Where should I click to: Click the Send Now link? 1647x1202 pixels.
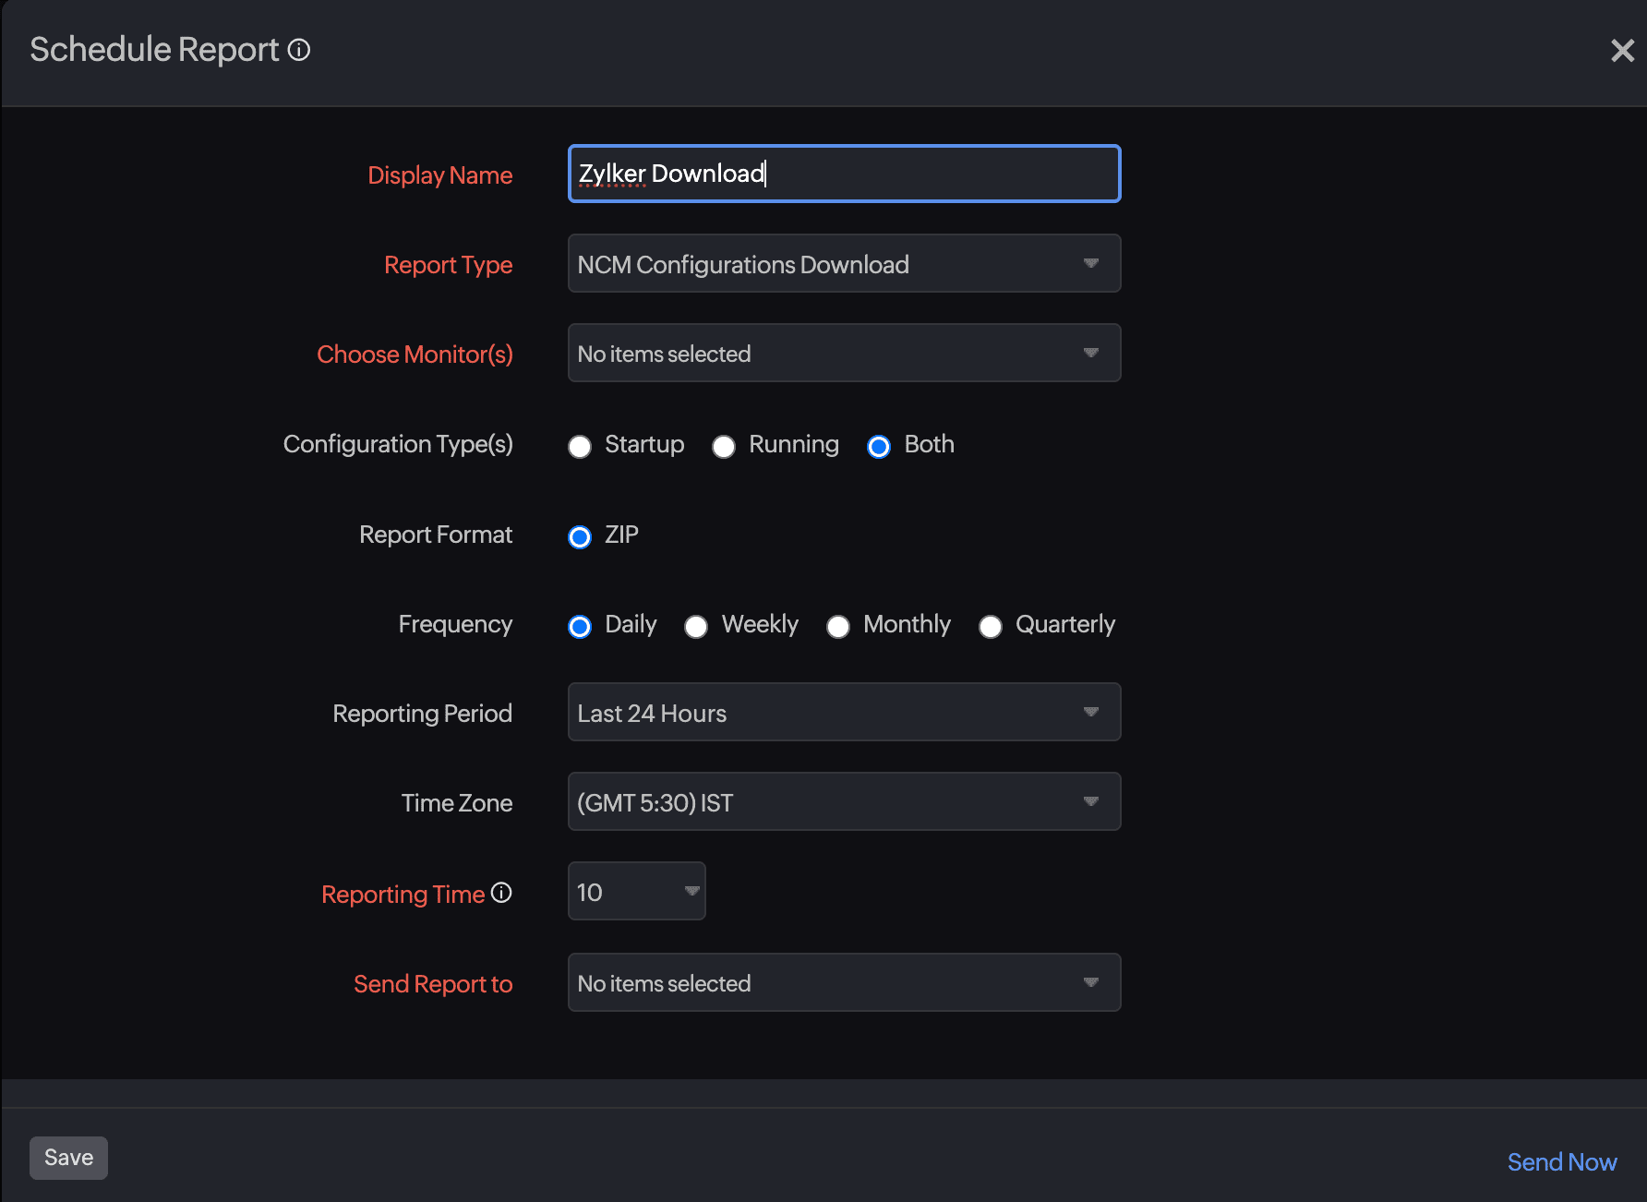pyautogui.click(x=1561, y=1162)
